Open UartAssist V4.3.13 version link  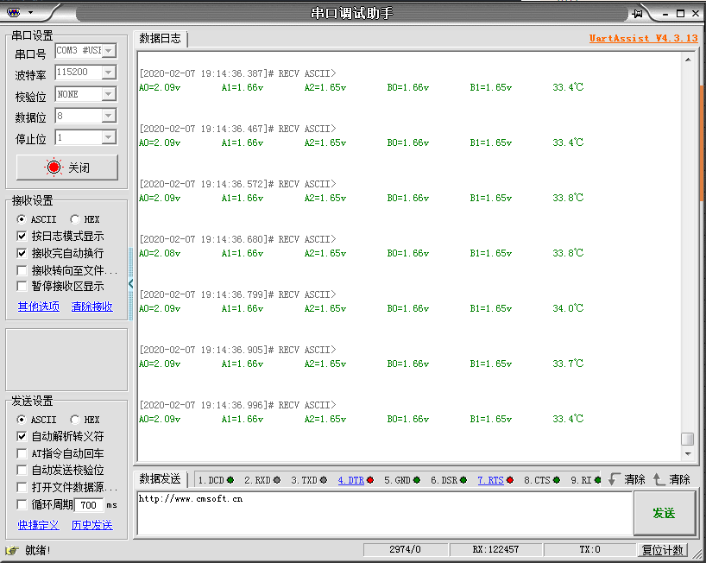point(643,38)
